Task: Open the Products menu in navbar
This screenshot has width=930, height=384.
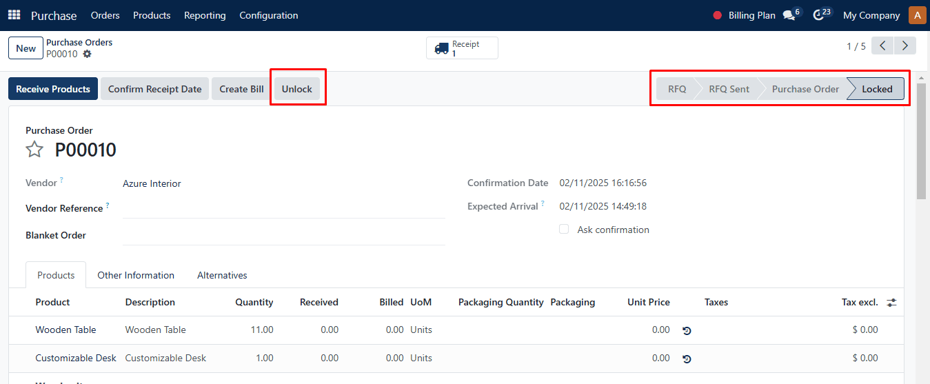Action: pos(152,15)
